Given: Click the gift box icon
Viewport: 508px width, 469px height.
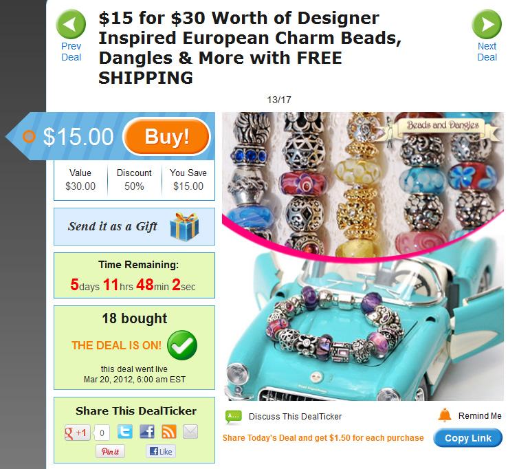Looking at the screenshot, I should click(x=184, y=227).
